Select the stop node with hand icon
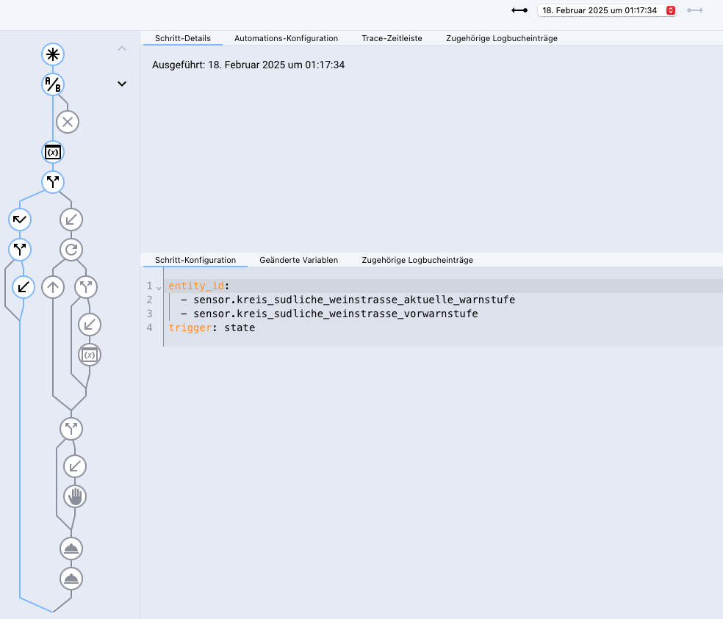The height and width of the screenshot is (619, 723). coord(75,497)
